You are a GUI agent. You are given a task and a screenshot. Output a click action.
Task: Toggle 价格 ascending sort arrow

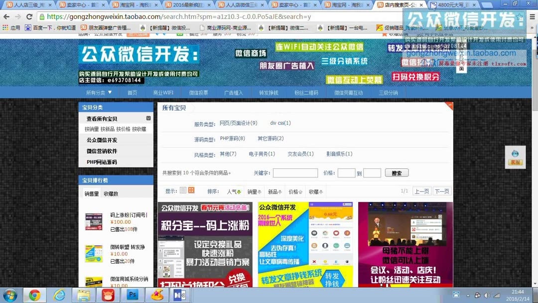click(x=301, y=190)
